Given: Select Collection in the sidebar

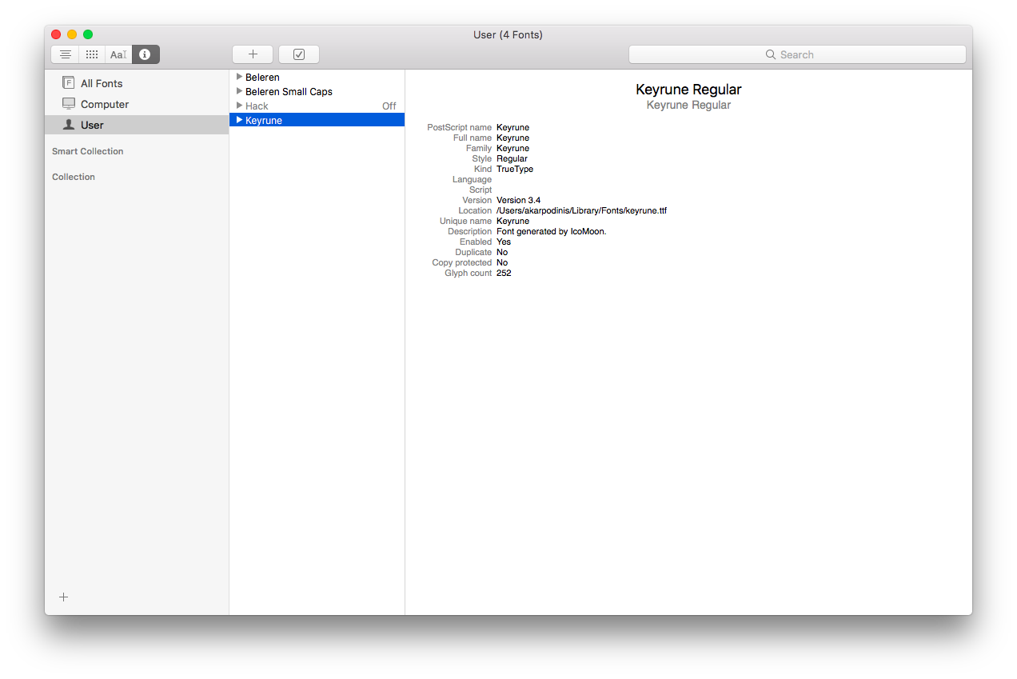Looking at the screenshot, I should (73, 177).
